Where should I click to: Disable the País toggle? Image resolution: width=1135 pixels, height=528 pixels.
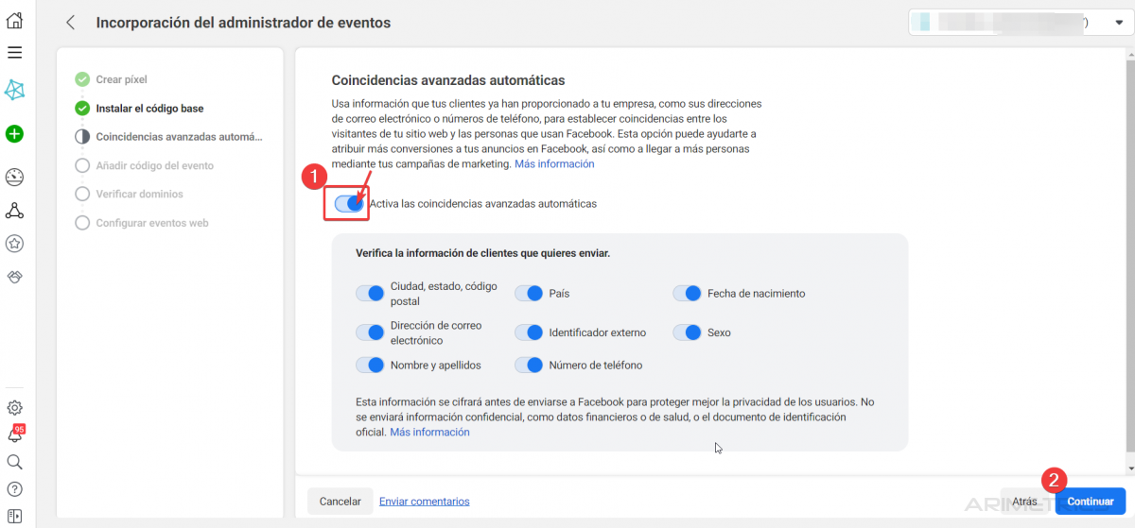pyautogui.click(x=528, y=294)
